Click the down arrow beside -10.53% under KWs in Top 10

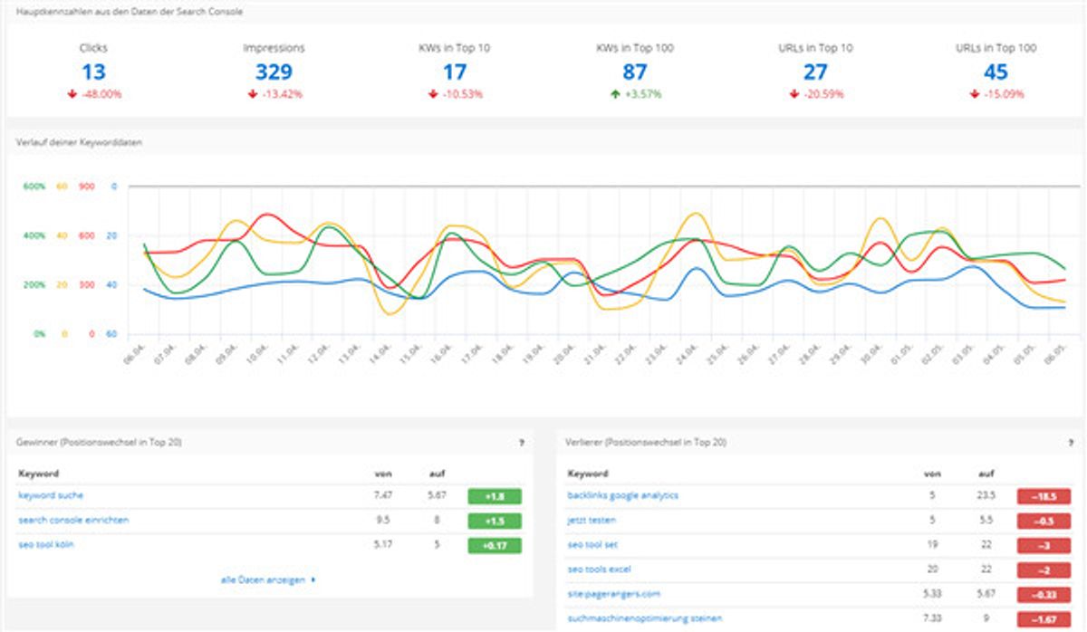(x=432, y=93)
